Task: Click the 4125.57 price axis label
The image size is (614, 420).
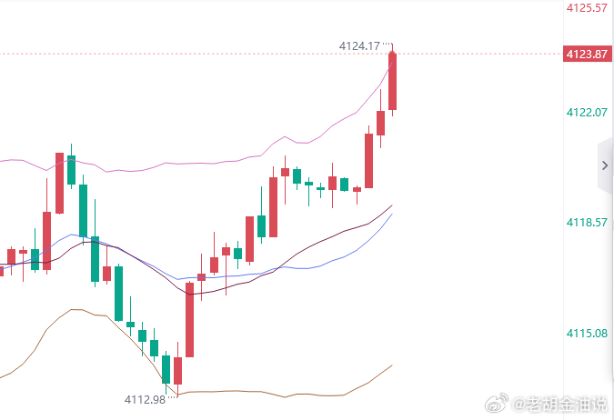Action: pyautogui.click(x=587, y=7)
